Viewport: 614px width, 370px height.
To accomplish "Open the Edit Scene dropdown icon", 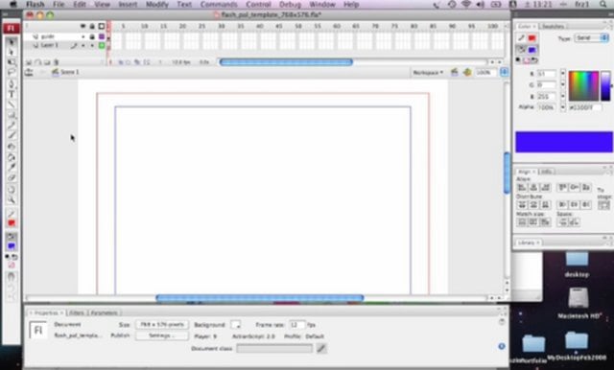I will pyautogui.click(x=454, y=72).
